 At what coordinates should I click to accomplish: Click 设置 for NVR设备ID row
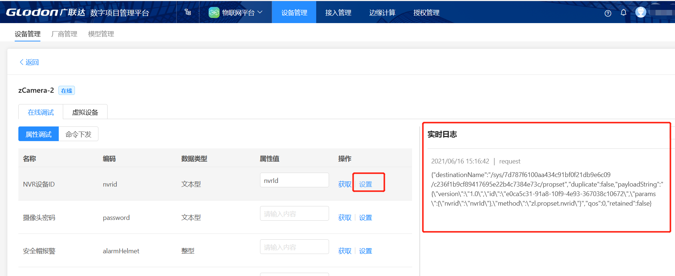(x=365, y=184)
